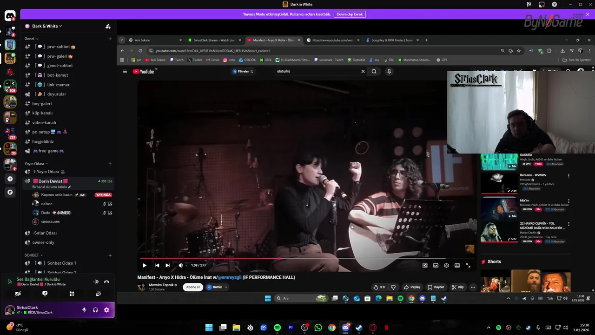Open DistroKid bookmark
This screenshot has height=335, width=595.
(356, 60)
